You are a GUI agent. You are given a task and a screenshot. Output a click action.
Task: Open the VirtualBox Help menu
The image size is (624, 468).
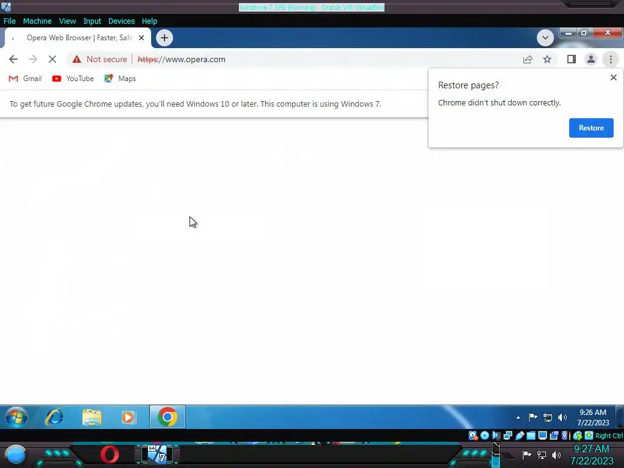149,21
